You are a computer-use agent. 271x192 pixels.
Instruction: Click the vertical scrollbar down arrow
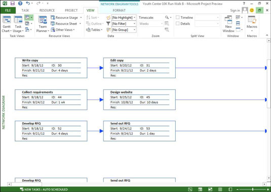268,178
